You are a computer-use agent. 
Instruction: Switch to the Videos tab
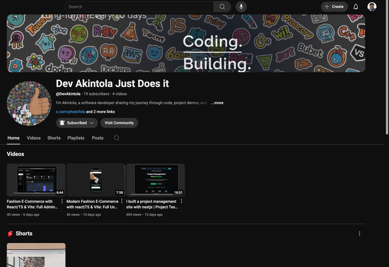coord(34,138)
